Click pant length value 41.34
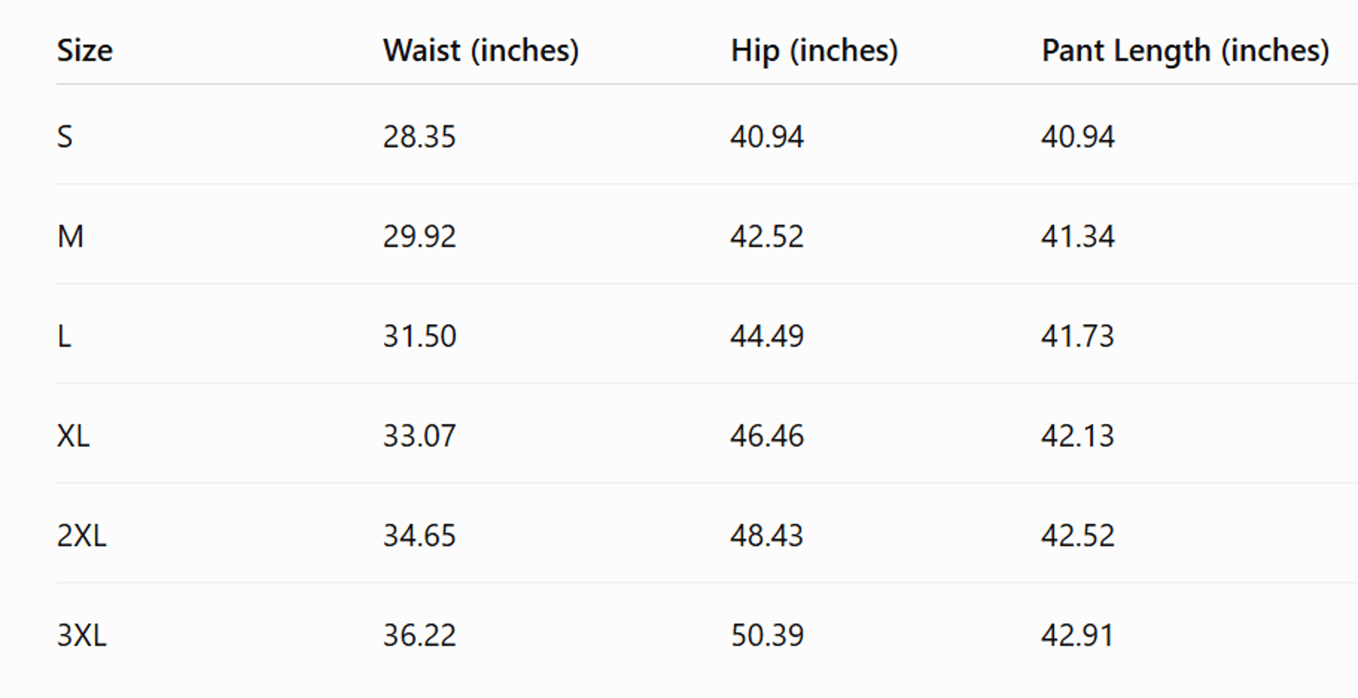The image size is (1358, 698). pyautogui.click(x=1078, y=236)
